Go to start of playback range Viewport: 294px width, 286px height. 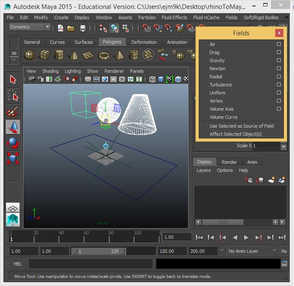pos(199,237)
